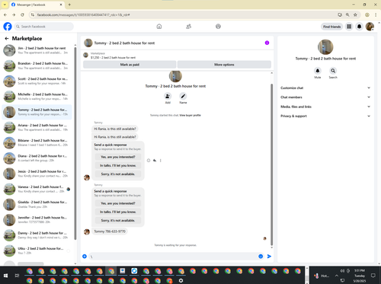Go back in browser history
Screen dimensions: 381x284
click(x=5, y=15)
